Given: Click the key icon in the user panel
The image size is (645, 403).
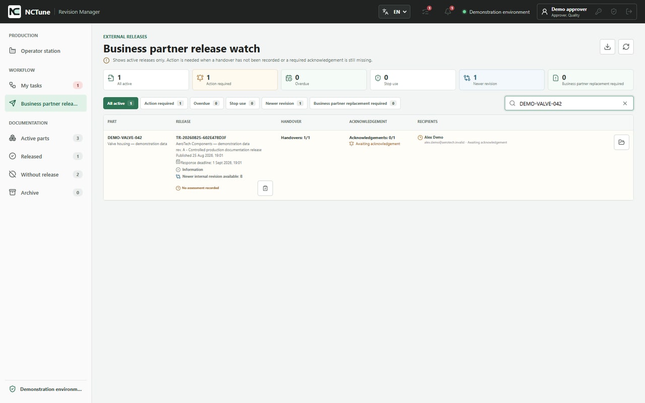Looking at the screenshot, I should (x=599, y=12).
